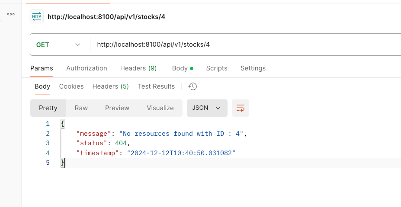The image size is (401, 207).
Task: Open the response history clock icon
Action: (192, 86)
